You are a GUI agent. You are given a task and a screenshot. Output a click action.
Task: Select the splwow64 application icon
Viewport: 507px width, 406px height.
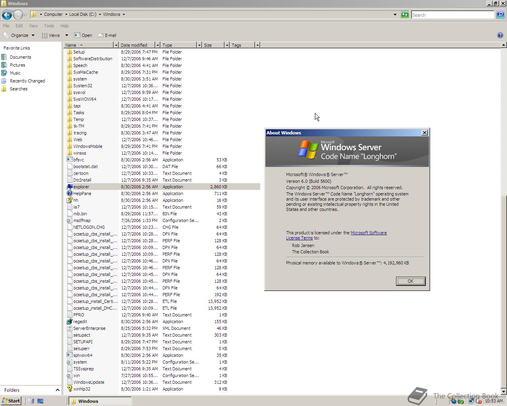click(x=69, y=355)
